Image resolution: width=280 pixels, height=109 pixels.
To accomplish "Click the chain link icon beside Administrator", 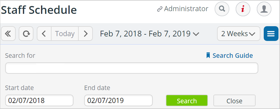I will point(159,9).
